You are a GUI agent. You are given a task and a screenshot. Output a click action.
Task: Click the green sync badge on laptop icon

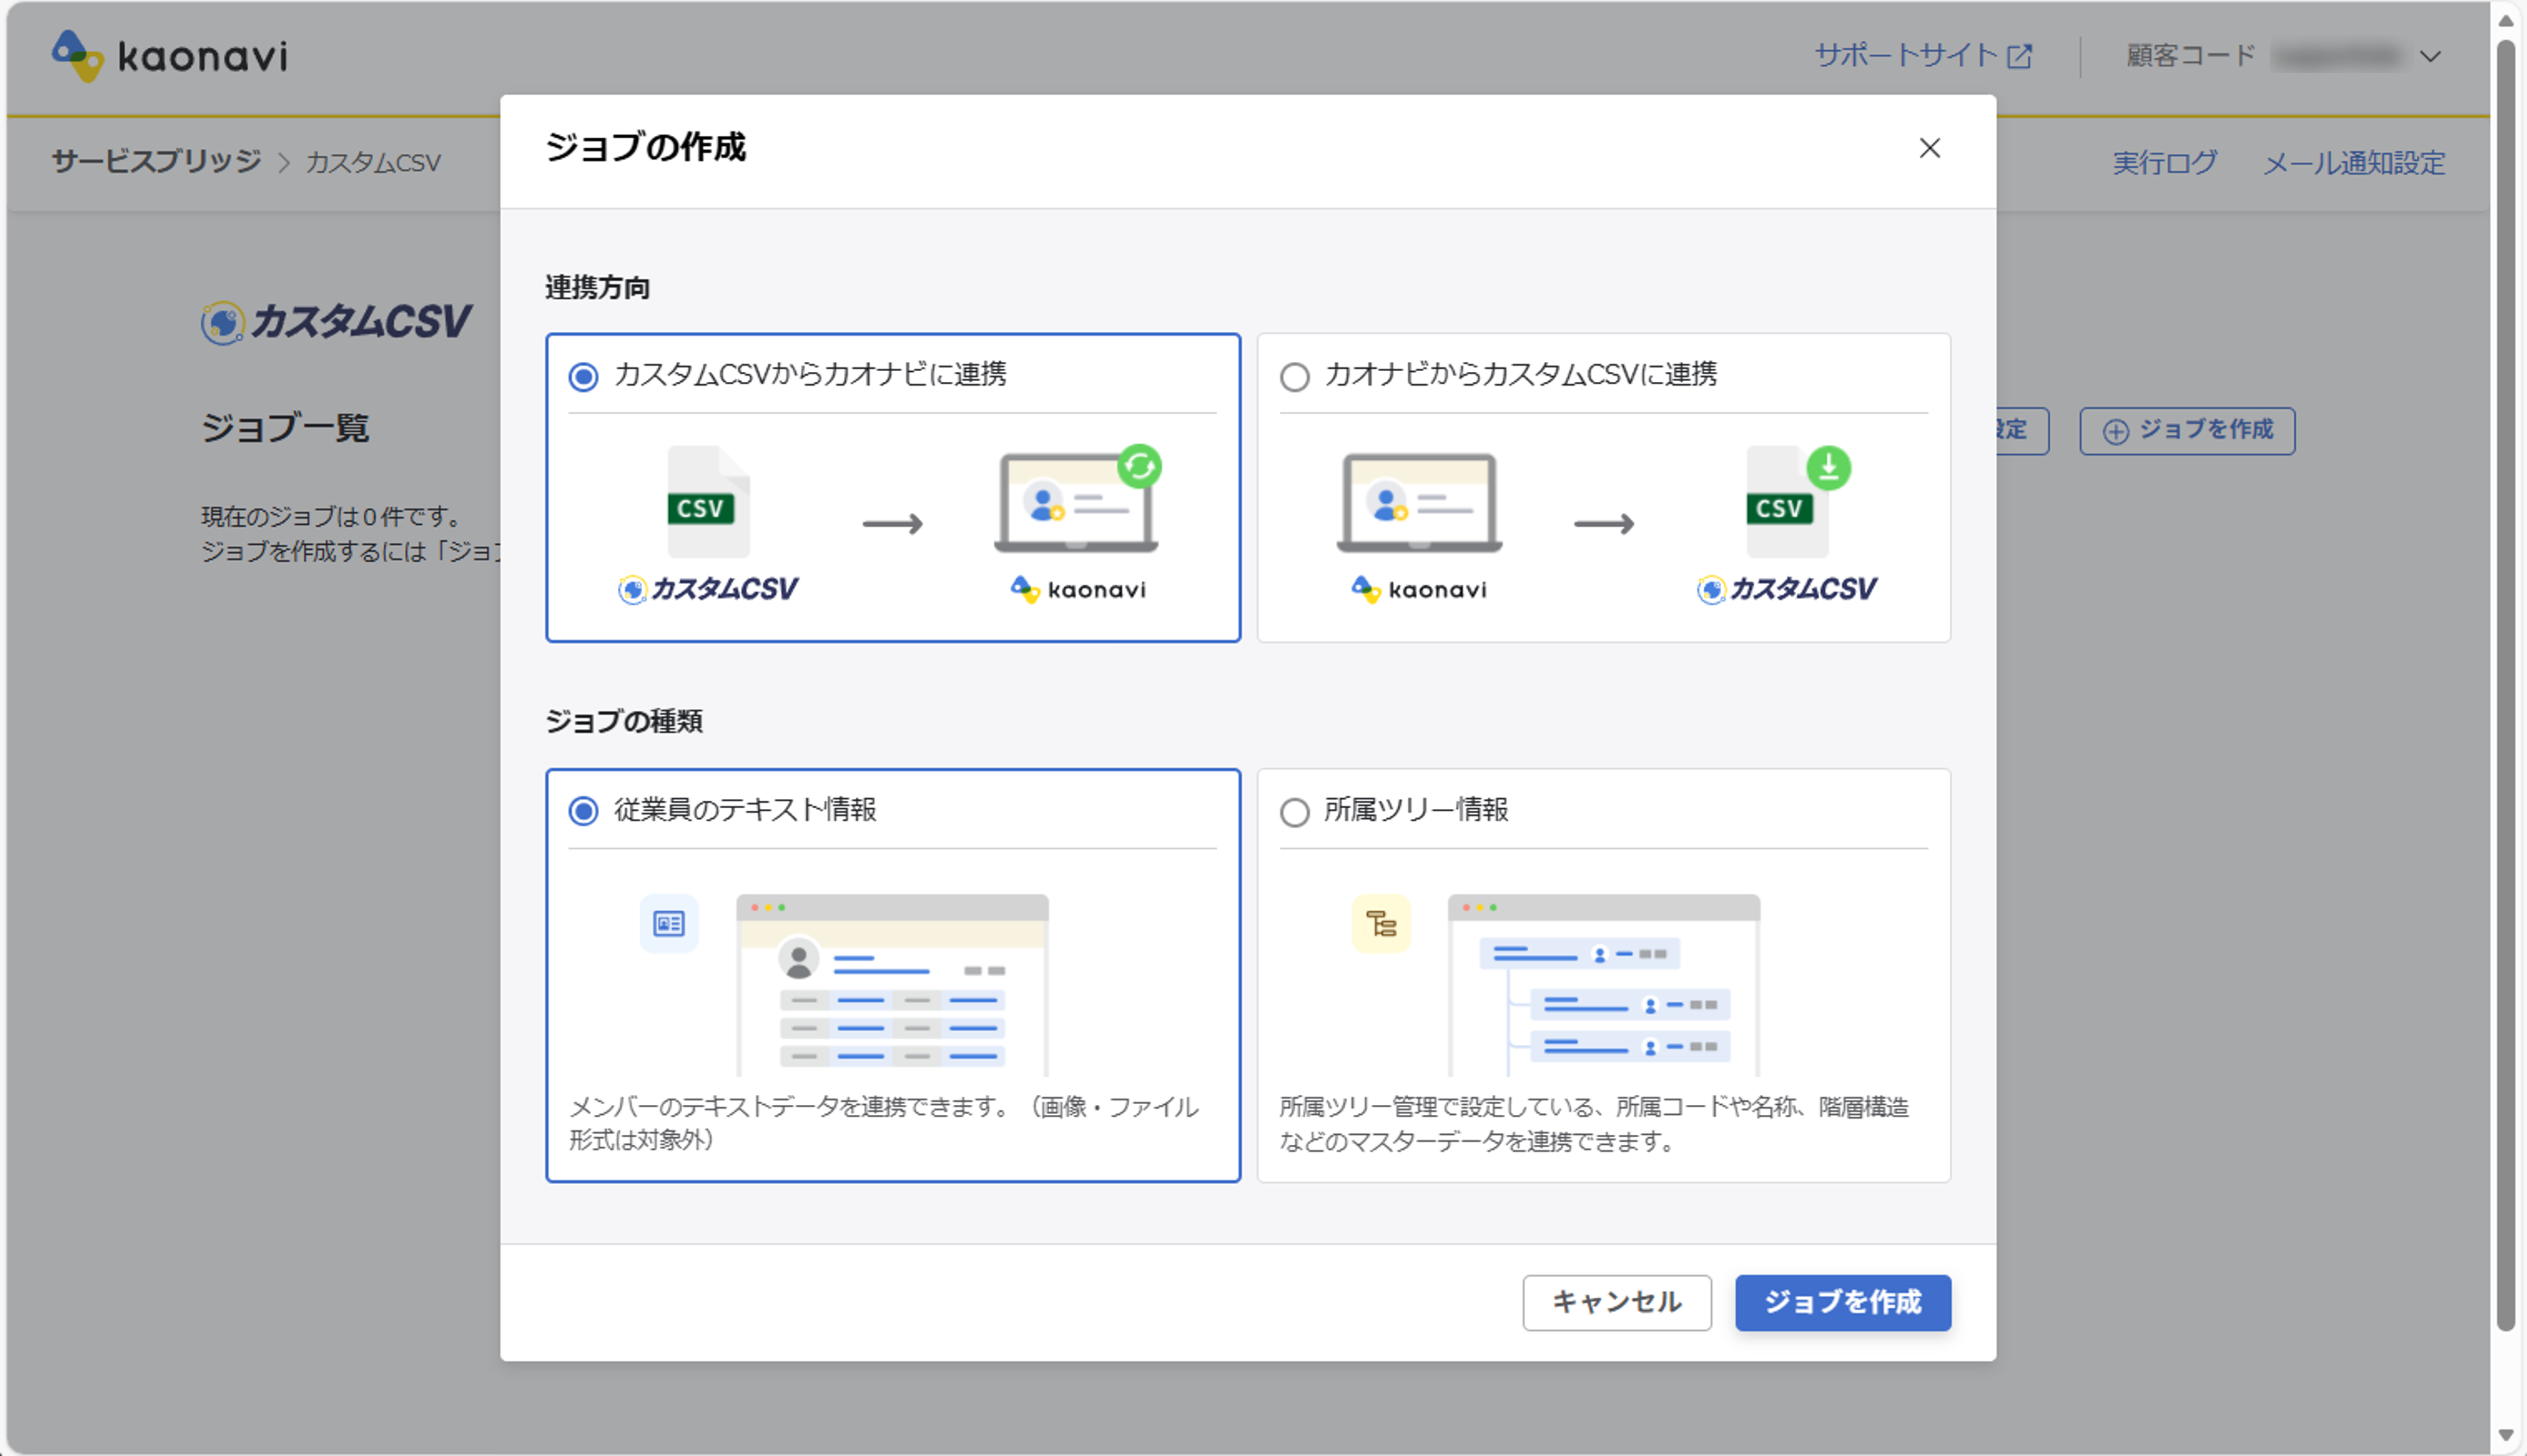[1139, 466]
